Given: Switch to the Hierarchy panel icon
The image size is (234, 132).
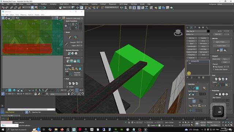Looking at the screenshot, I should point(195,28).
